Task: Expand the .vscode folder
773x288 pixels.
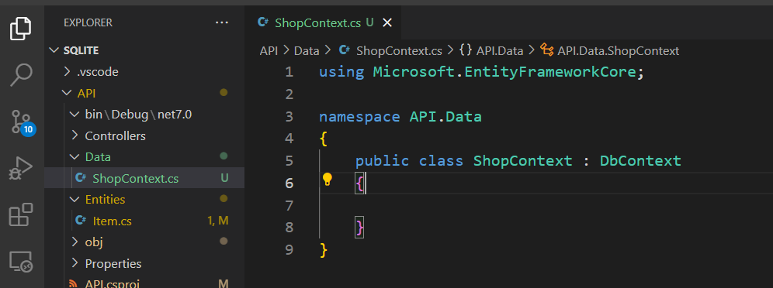Action: (67, 72)
